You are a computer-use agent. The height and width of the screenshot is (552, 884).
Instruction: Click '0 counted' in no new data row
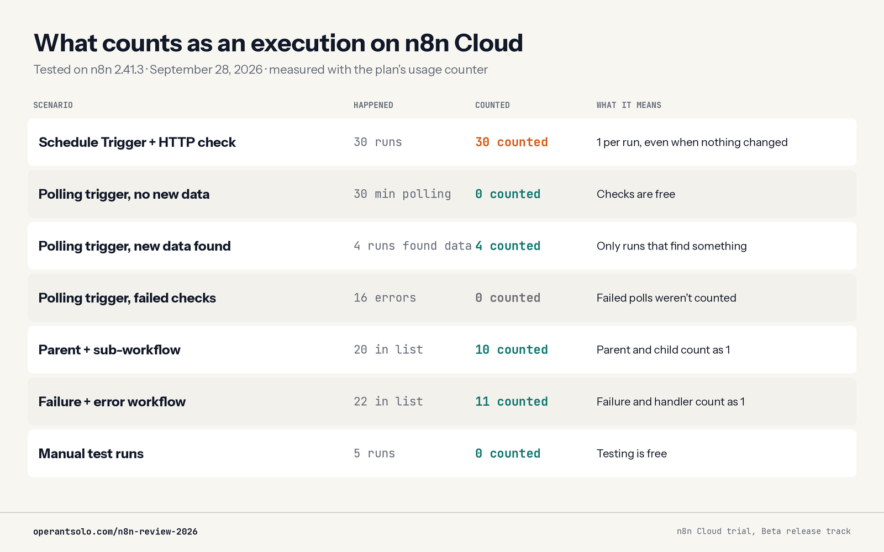point(508,194)
